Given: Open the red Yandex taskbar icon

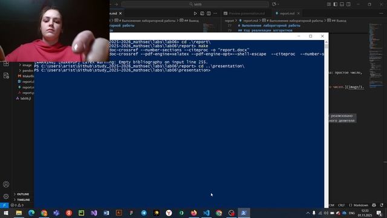Looking at the screenshot, I should (x=69, y=213).
